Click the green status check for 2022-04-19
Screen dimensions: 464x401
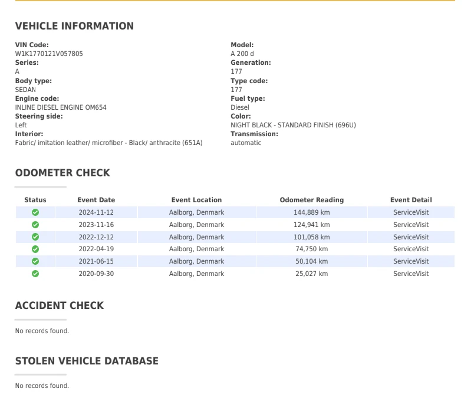(35, 249)
